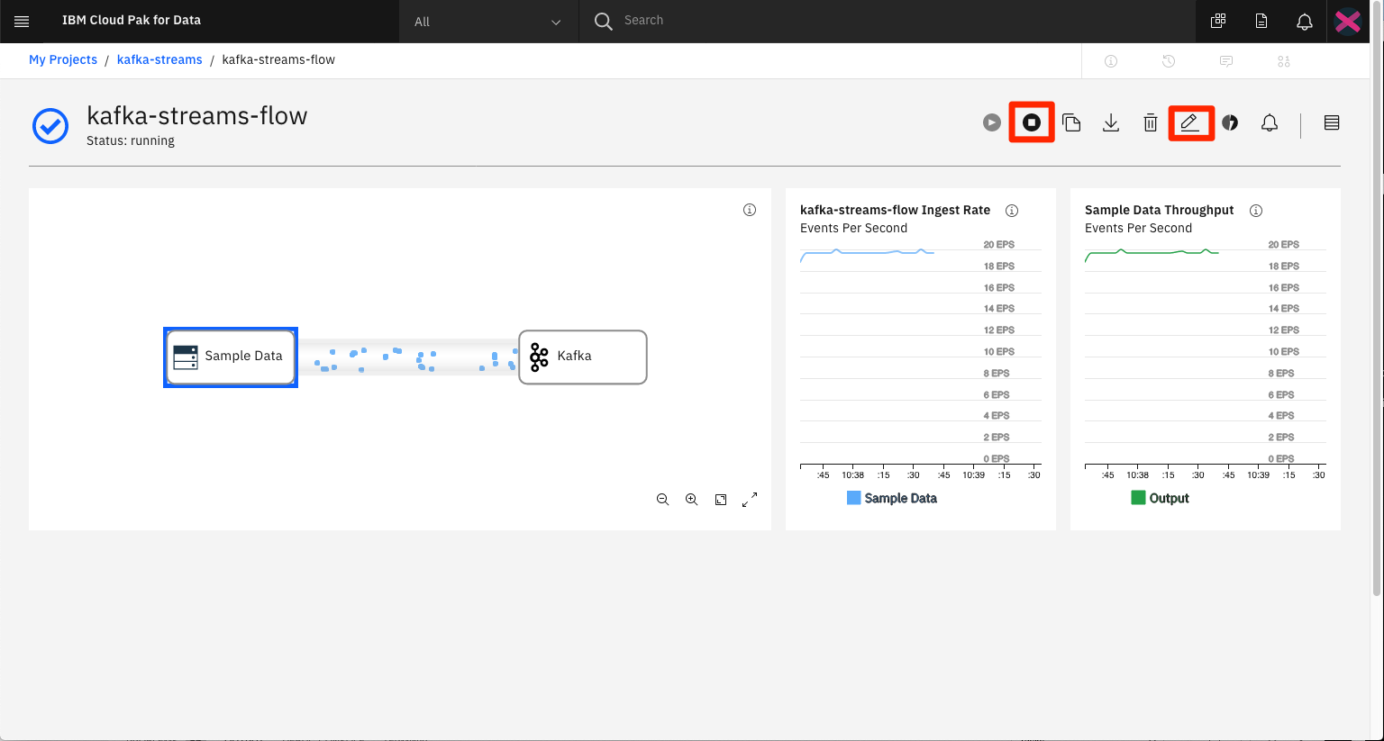Open the user avatar menu

1348,21
